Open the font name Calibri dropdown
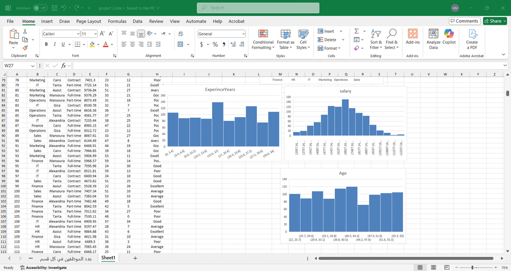This screenshot has height=271, width=511. click(x=78, y=34)
